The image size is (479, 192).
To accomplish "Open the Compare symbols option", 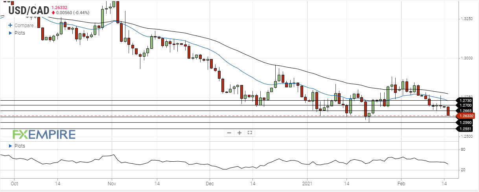I will point(24,25).
